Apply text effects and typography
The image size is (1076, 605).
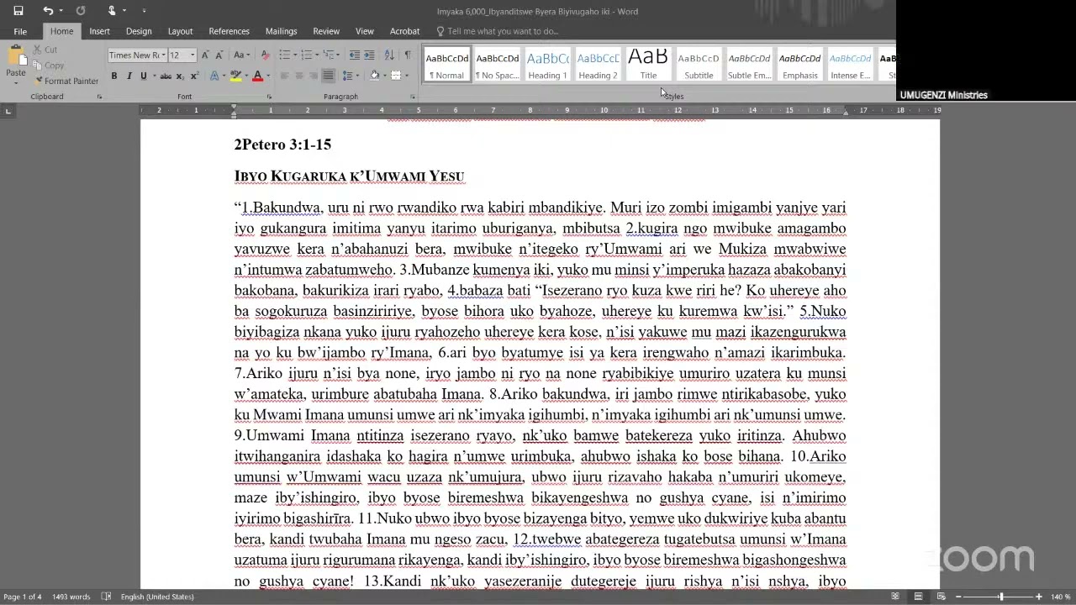(214, 76)
